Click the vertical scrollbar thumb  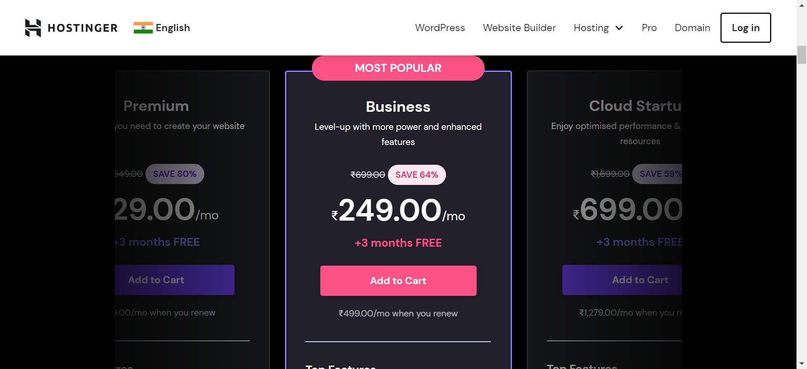[802, 55]
